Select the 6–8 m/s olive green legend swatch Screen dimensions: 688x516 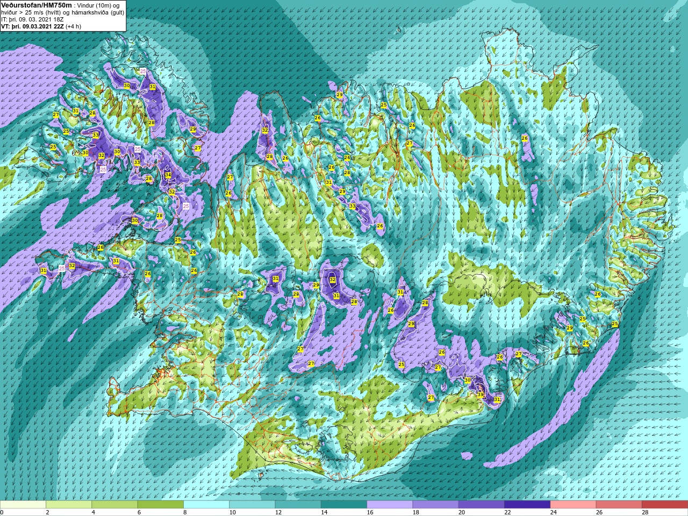click(161, 505)
